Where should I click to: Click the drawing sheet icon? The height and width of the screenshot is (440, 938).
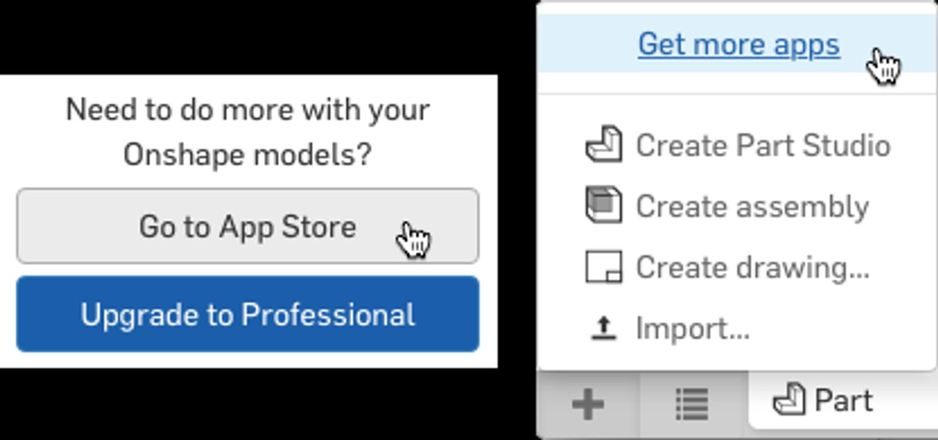point(603,267)
